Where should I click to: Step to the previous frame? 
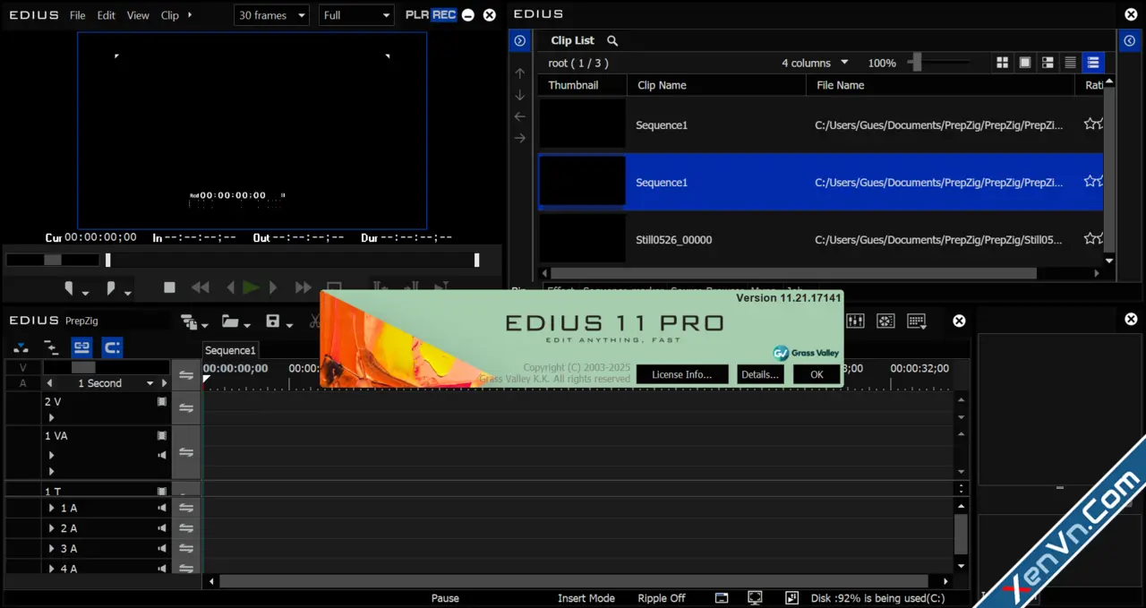click(x=230, y=287)
